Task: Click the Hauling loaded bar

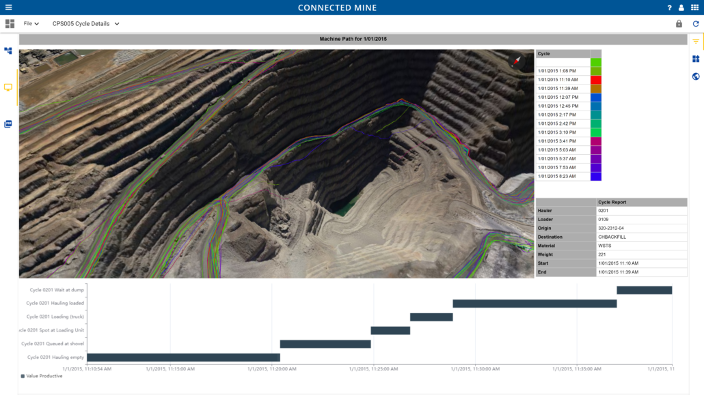Action: click(x=534, y=304)
